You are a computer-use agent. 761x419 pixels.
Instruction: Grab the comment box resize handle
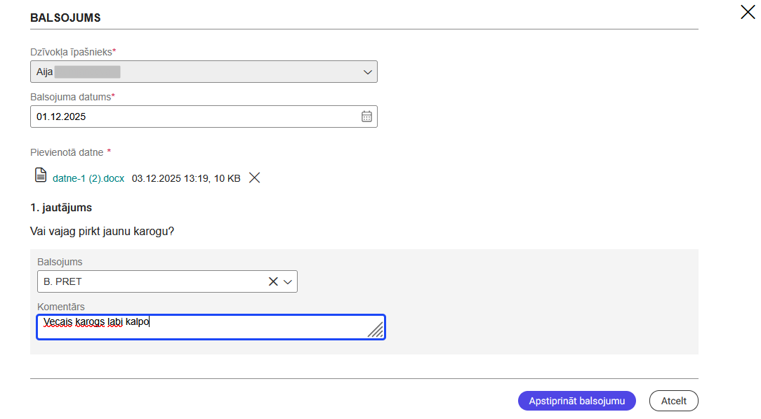click(x=376, y=330)
